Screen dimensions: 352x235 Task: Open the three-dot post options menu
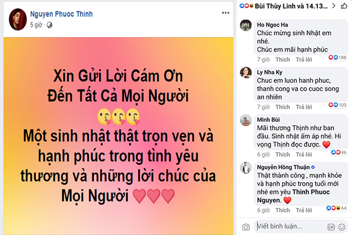tap(225, 13)
